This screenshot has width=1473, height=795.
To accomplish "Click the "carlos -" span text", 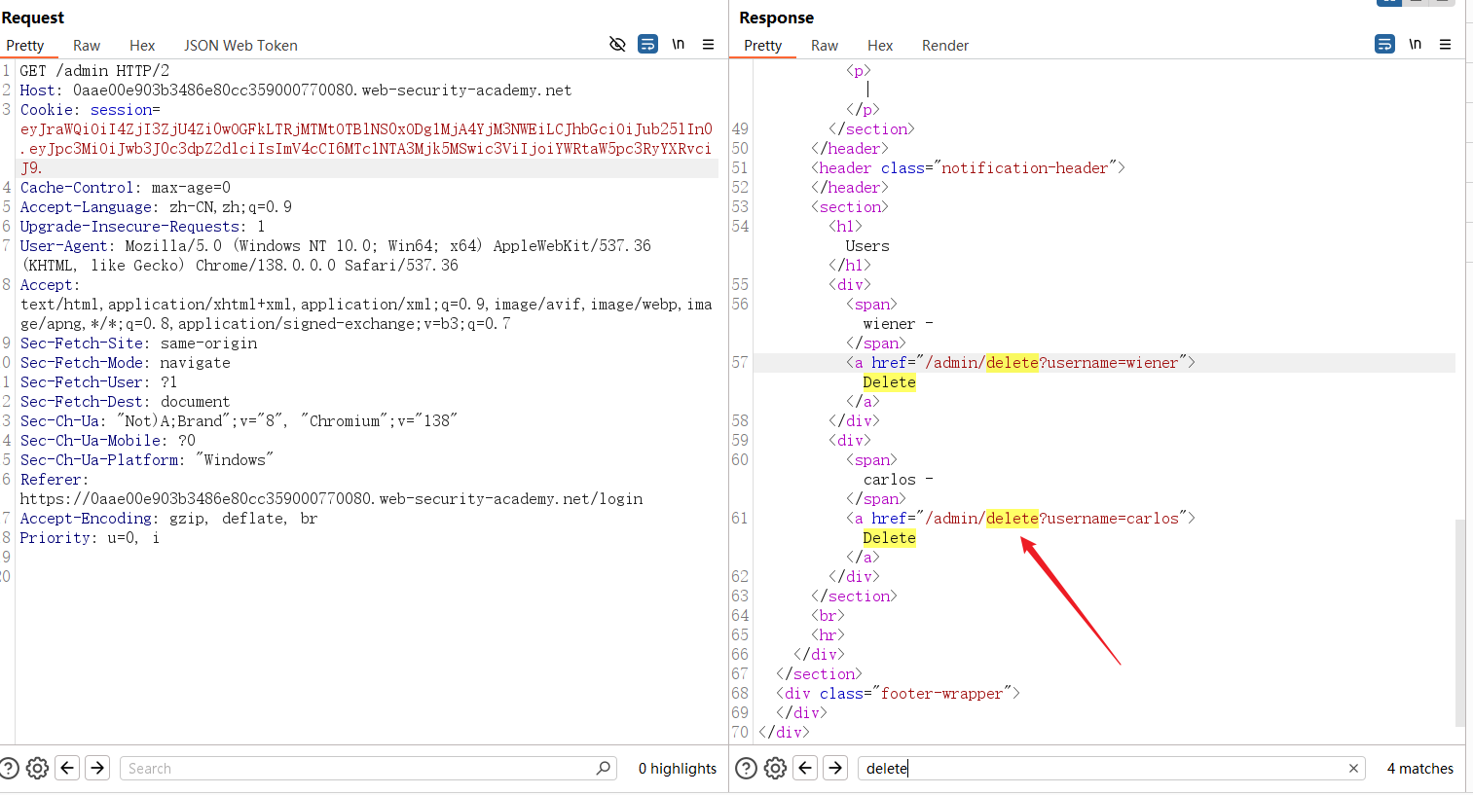I will coord(899,480).
